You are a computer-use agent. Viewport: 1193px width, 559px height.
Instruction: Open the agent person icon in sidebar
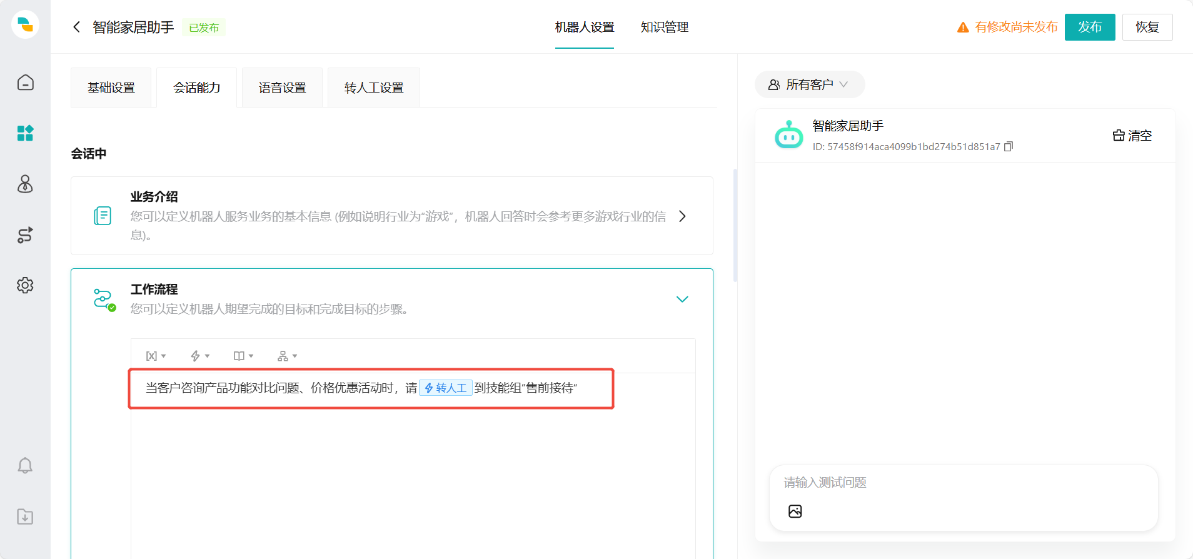pyautogui.click(x=25, y=184)
